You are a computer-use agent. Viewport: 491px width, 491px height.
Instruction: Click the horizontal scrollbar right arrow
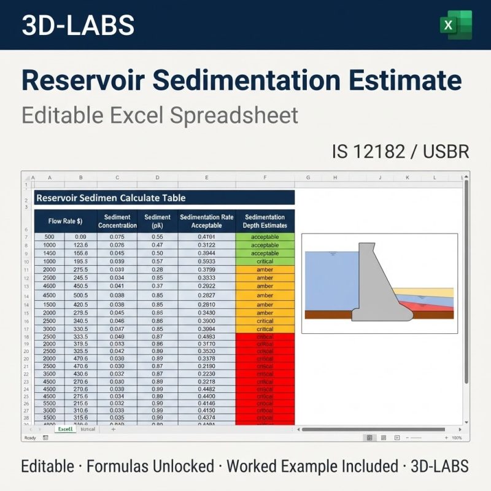point(460,430)
